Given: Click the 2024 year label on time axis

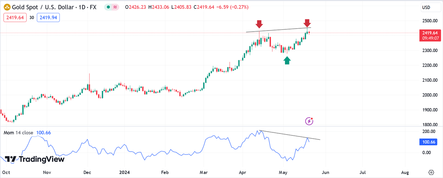Looking at the screenshot, I should coord(125,172).
